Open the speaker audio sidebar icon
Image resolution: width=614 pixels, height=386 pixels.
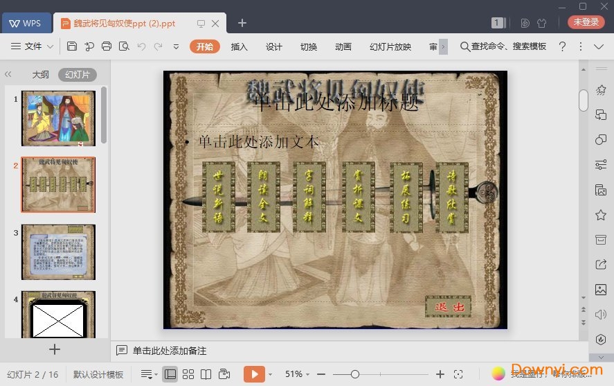pyautogui.click(x=601, y=315)
